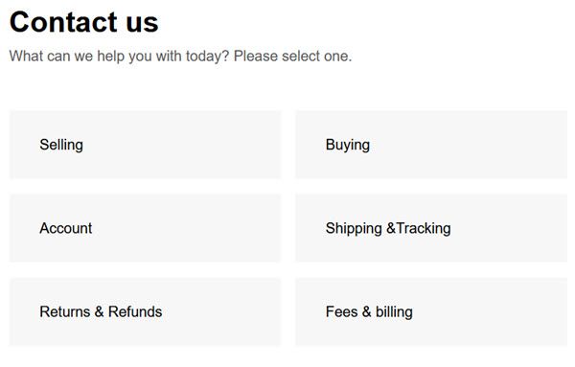Click the Contact us heading
Image resolution: width=575 pixels, height=367 pixels.
coord(84,22)
